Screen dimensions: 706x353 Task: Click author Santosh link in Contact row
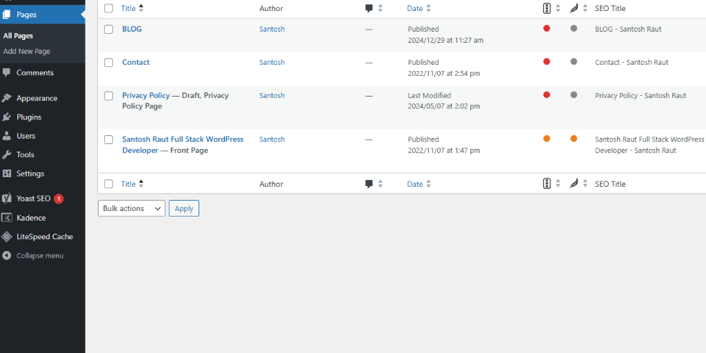click(272, 62)
